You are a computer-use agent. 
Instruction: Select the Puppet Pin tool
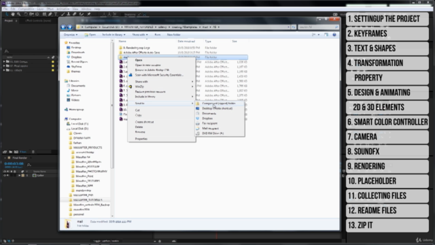point(89,14)
